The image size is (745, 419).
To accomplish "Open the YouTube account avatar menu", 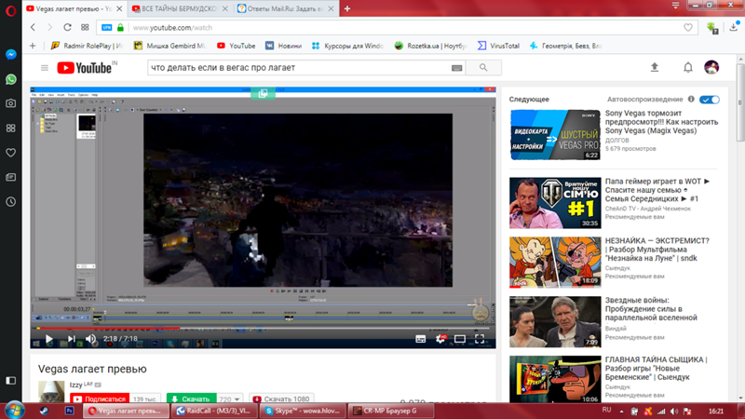I will 711,67.
